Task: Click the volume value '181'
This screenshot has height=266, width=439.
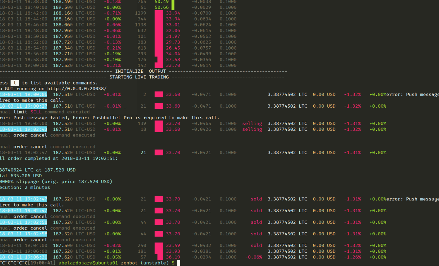Action: click(142, 251)
